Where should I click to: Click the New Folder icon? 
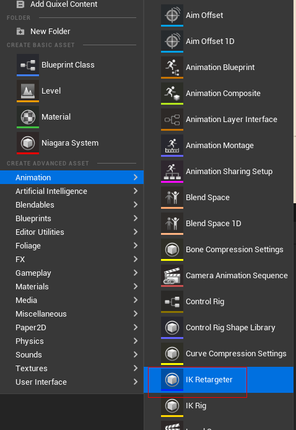click(x=20, y=32)
